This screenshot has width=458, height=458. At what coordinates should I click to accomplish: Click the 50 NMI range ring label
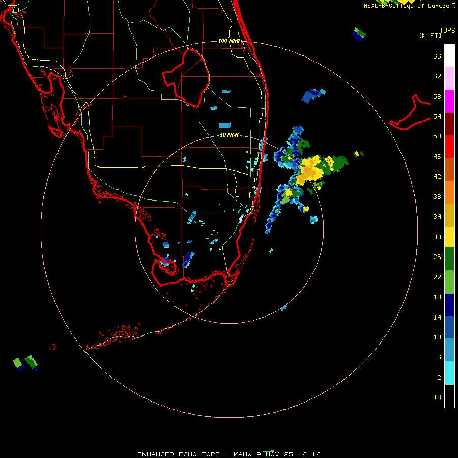[229, 135]
